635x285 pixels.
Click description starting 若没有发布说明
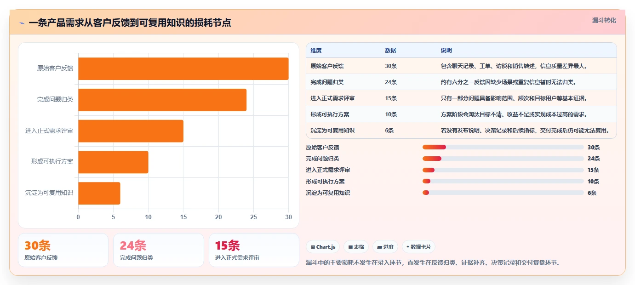pos(525,131)
